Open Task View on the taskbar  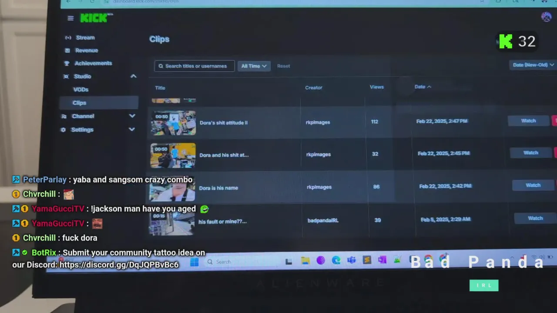click(289, 261)
